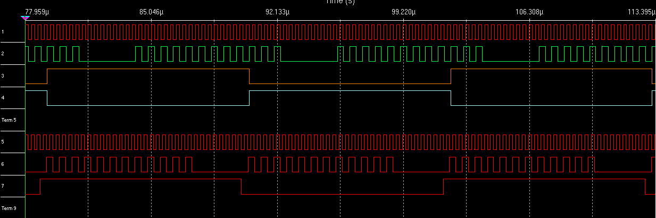Click the 92.133µ time axis label

point(277,11)
